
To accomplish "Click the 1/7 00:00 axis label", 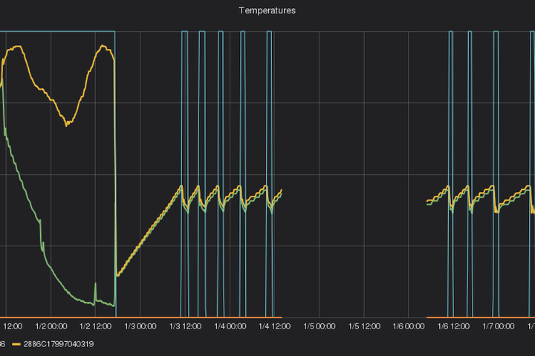I will (499, 326).
